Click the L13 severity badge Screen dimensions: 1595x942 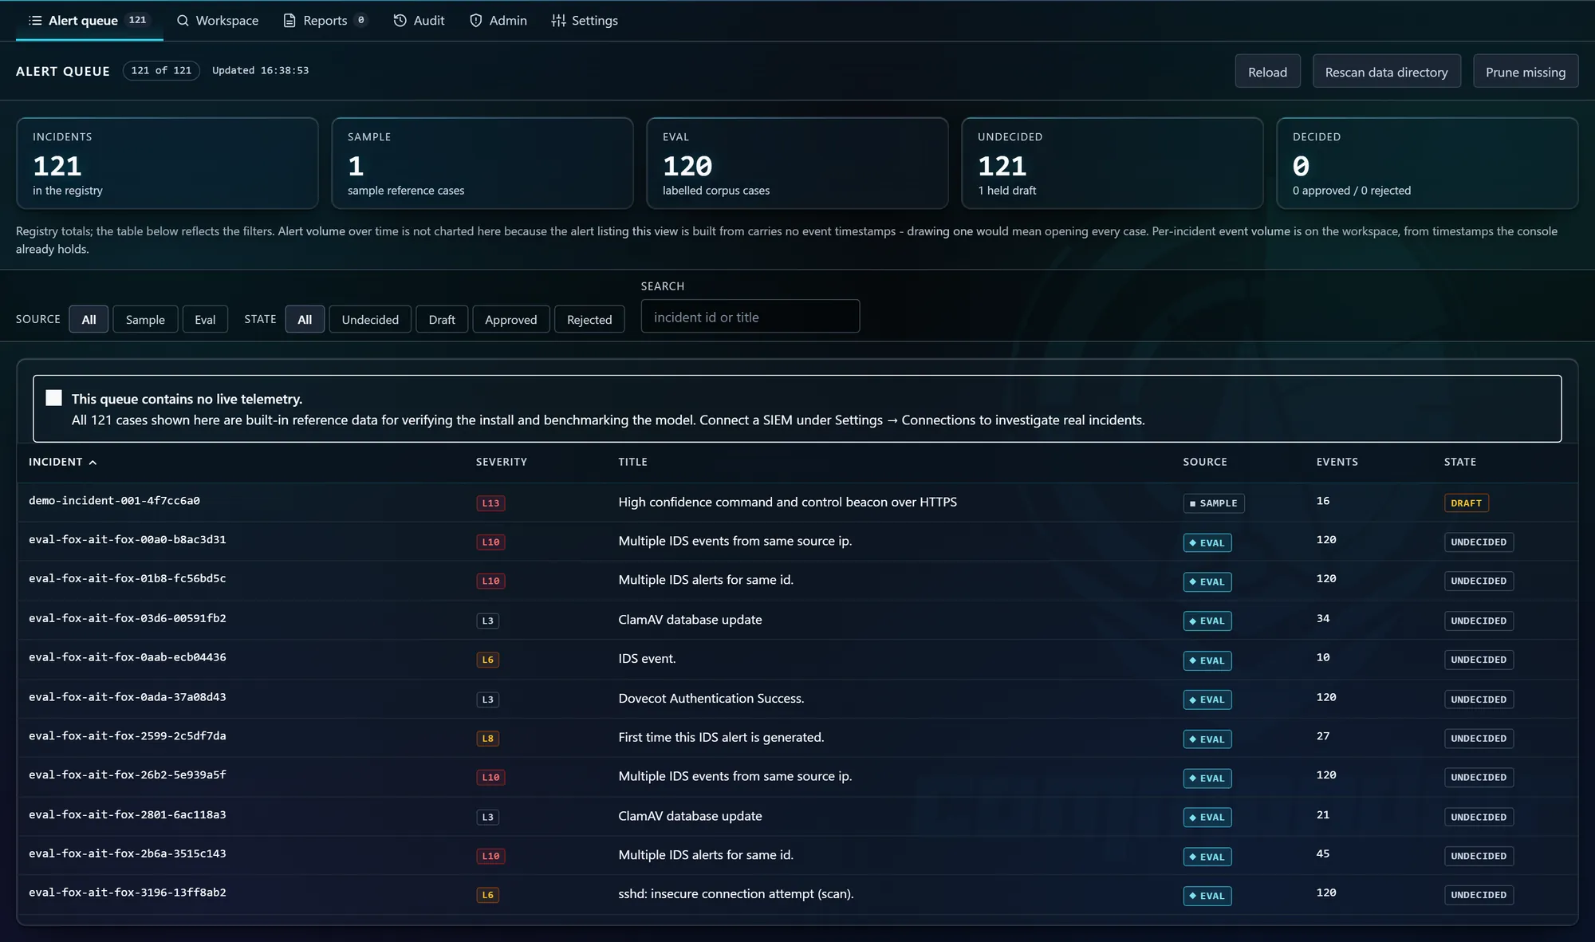point(490,503)
